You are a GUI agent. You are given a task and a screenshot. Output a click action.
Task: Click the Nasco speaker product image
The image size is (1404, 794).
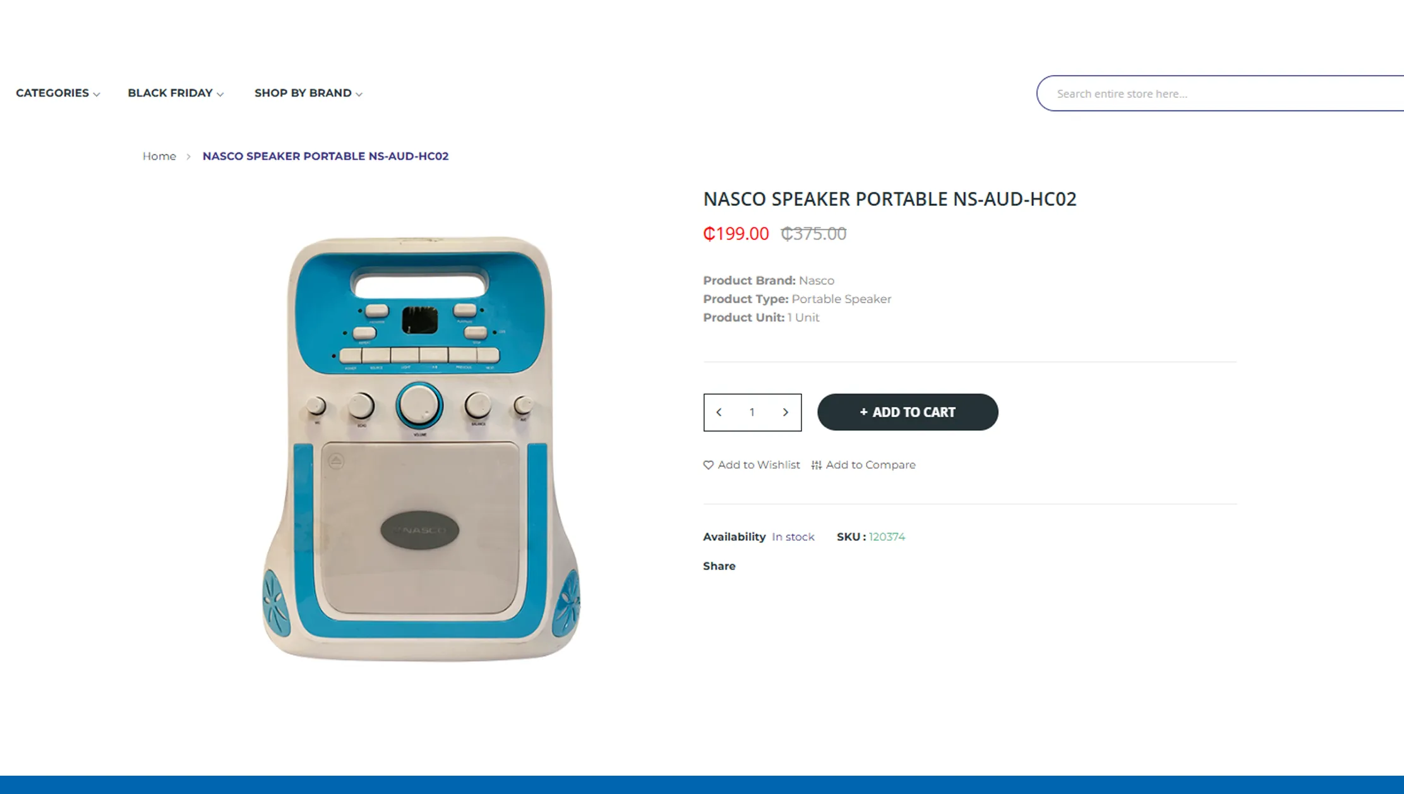[x=421, y=449]
